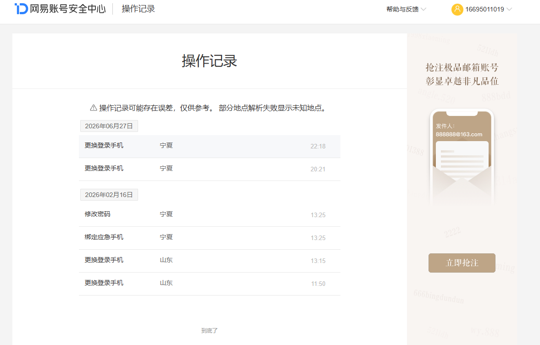This screenshot has height=345, width=540.
Task: Select the 修改密码 record row
Action: [x=209, y=215]
